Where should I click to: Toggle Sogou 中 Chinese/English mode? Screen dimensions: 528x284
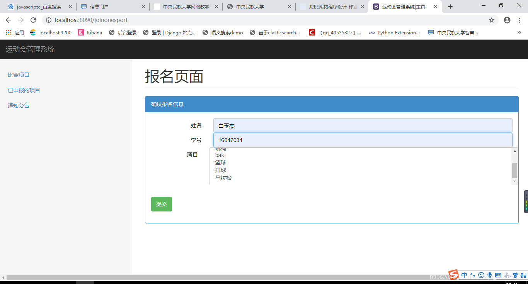pos(464,275)
